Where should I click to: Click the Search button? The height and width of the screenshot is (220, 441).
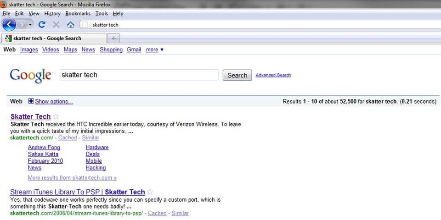pyautogui.click(x=237, y=75)
